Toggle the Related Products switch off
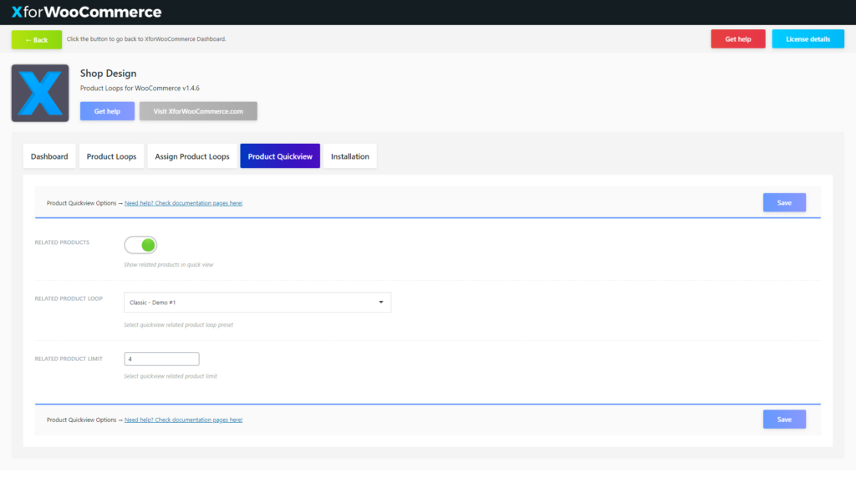Viewport: 856px width, 499px height. click(140, 245)
